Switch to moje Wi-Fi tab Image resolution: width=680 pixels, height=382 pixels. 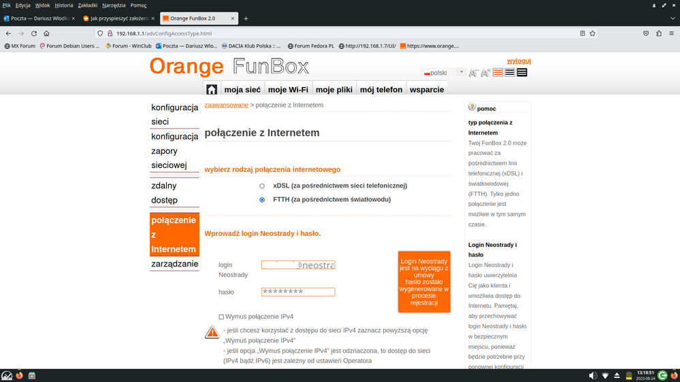pos(288,89)
